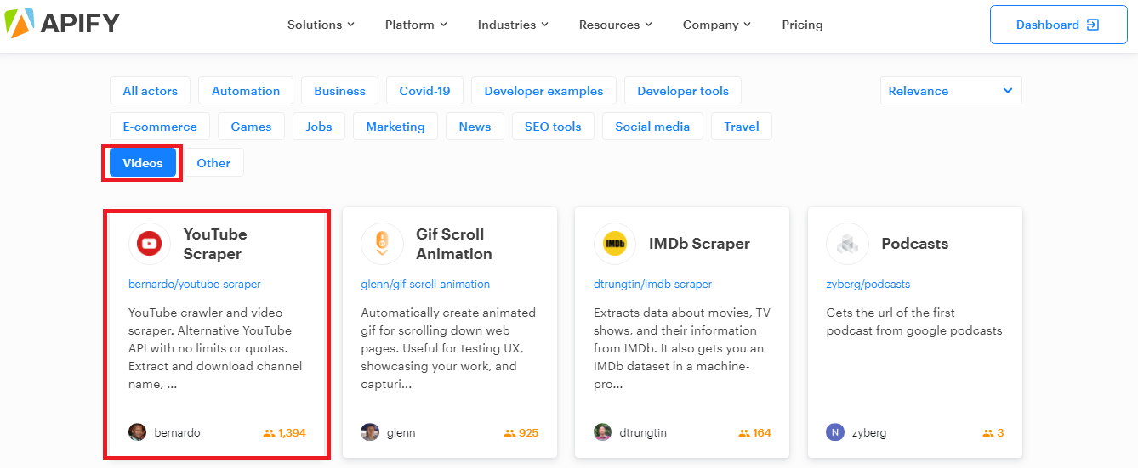Open the zyberg/podcasts link

click(868, 284)
